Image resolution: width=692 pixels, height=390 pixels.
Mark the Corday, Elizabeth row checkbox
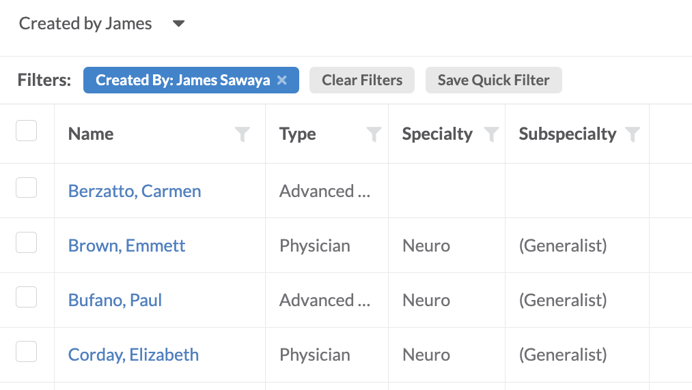pos(27,352)
